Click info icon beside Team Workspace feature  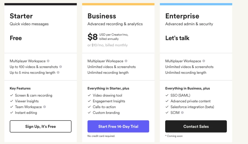pos(45,107)
